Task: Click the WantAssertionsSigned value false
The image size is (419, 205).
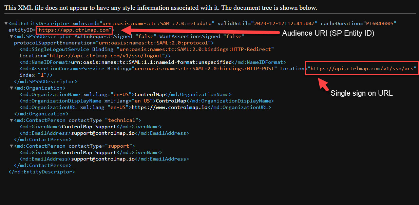Action: tap(233, 36)
